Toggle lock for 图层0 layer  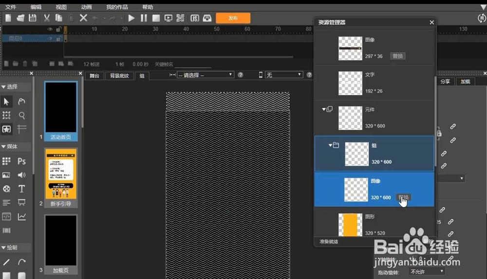coord(58,38)
